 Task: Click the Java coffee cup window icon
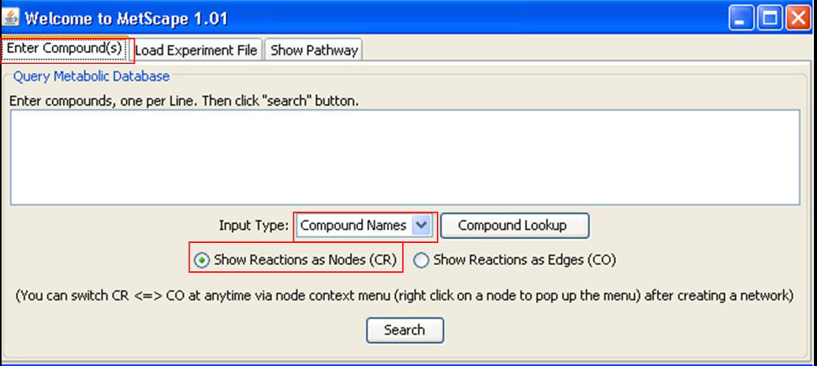[10, 19]
